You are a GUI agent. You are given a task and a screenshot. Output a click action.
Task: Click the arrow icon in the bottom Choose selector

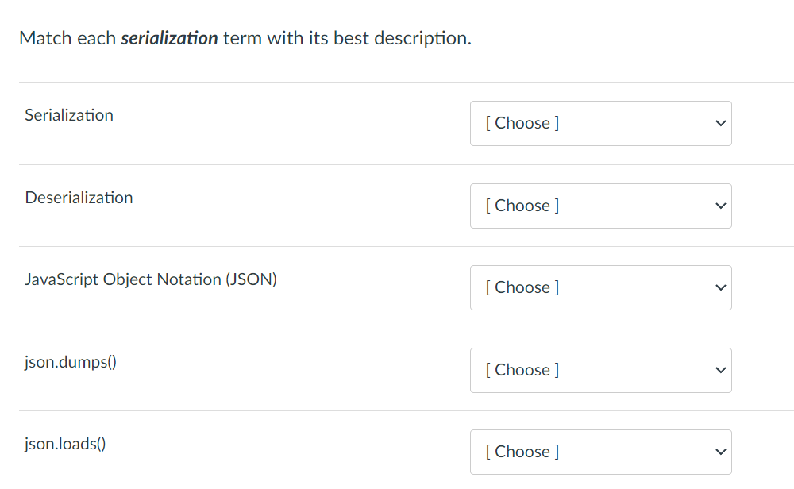719,452
